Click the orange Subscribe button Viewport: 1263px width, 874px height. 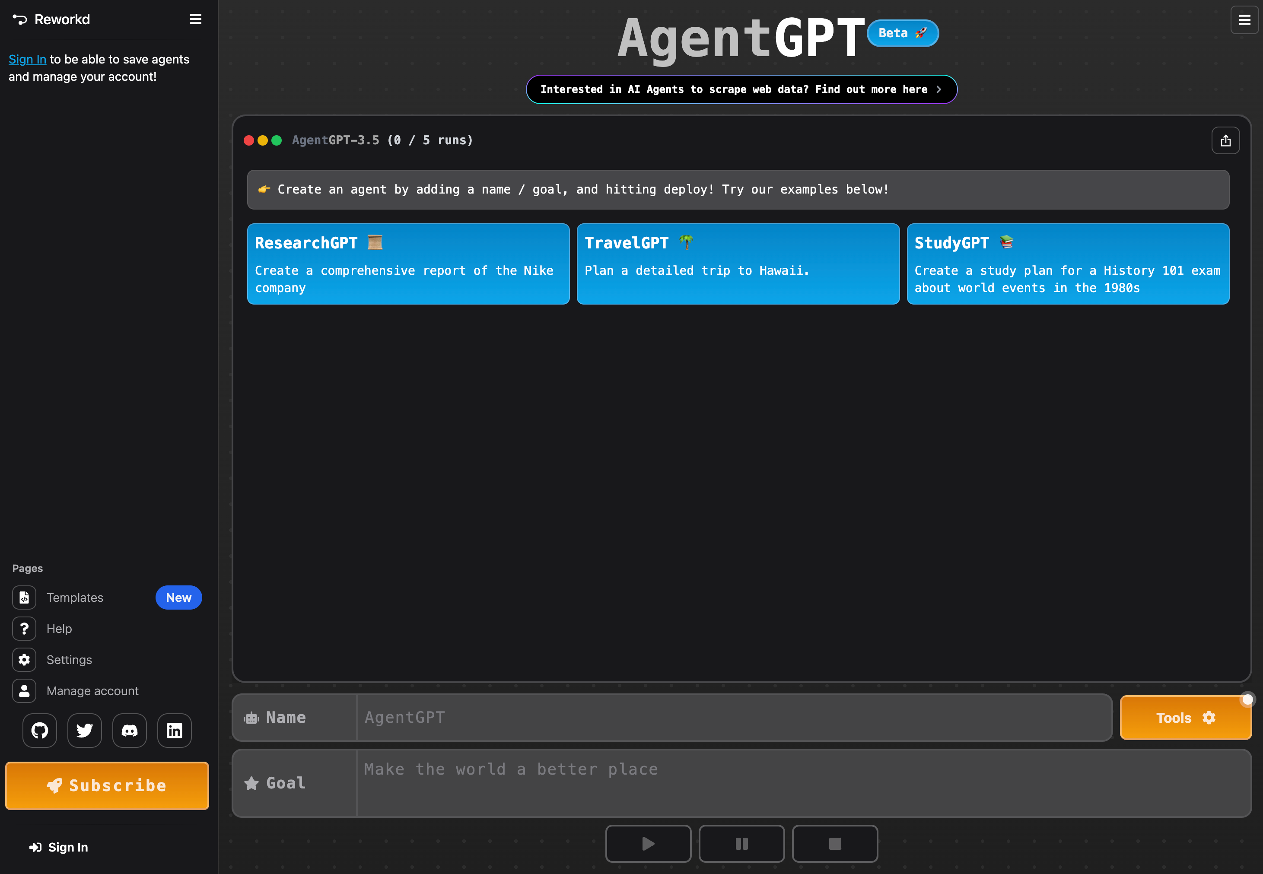pyautogui.click(x=107, y=785)
